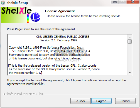Click the rainbow color strip in header

pyautogui.click(x=28, y=18)
